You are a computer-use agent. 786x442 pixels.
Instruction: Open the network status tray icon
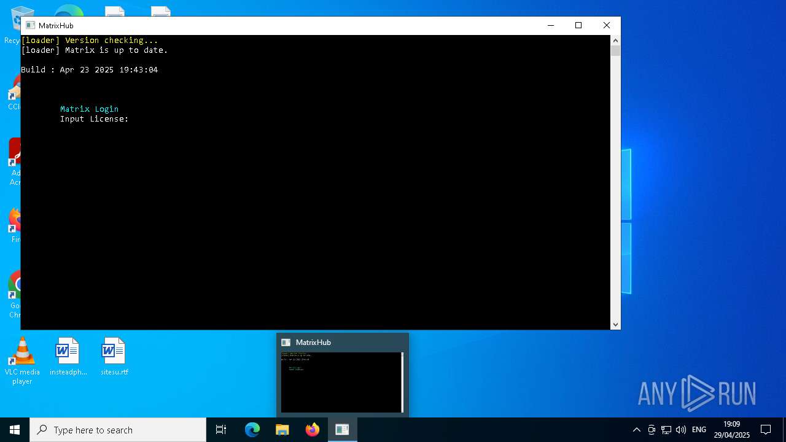(x=666, y=430)
